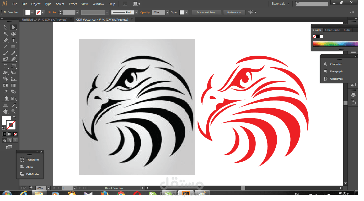
Task: Select the Hand tool
Action: [6, 111]
